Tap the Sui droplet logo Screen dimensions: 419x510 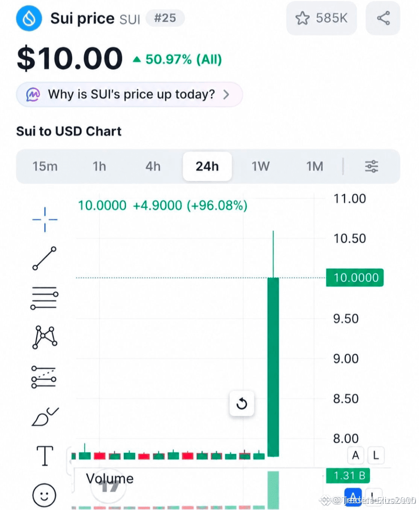pos(29,18)
